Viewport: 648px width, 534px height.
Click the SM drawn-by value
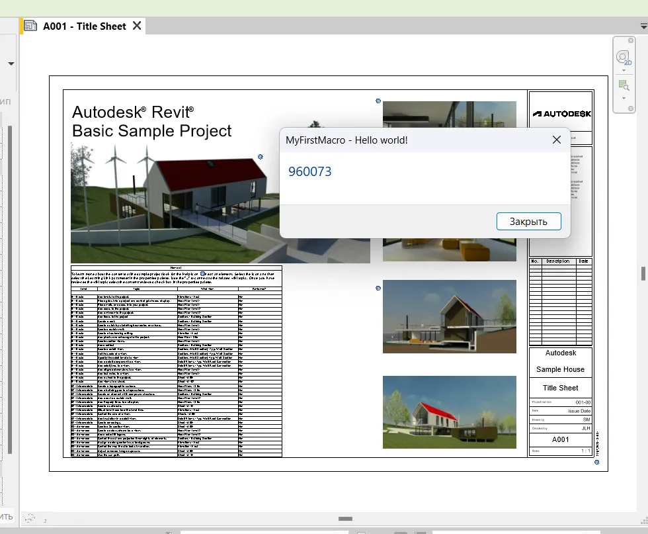(587, 420)
